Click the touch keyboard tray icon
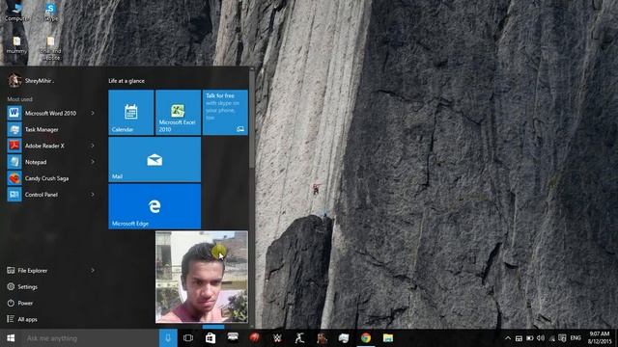 (x=519, y=338)
